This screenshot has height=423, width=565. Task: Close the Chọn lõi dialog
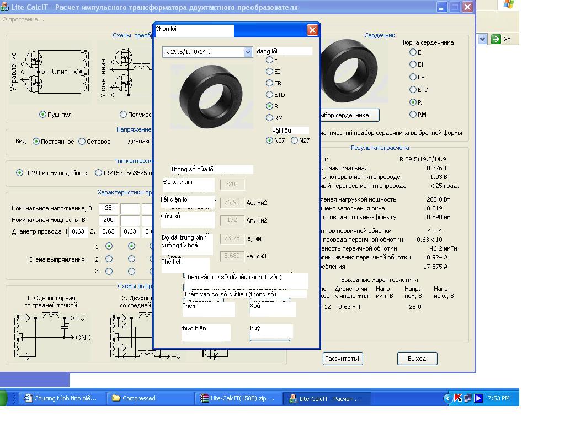pos(312,30)
